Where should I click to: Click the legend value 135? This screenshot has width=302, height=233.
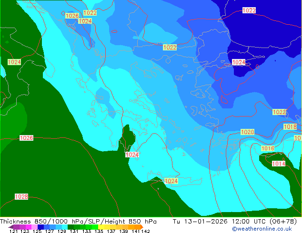[x=99, y=231]
